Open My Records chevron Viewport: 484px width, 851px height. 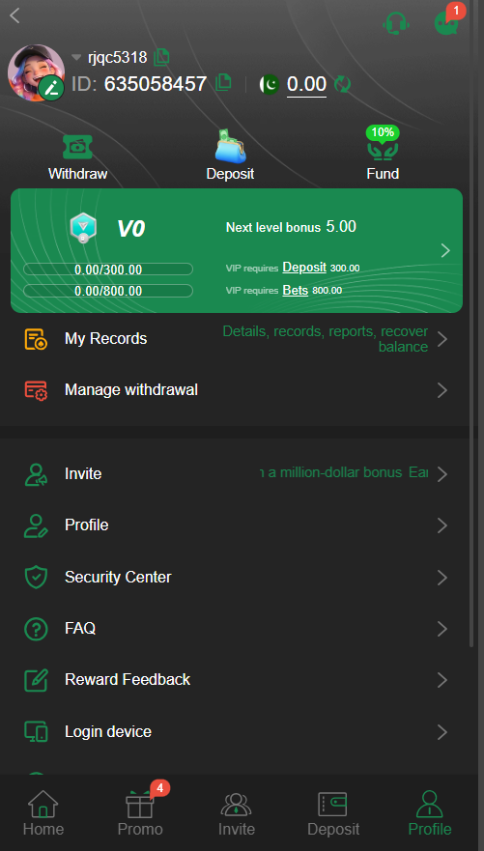(x=442, y=339)
